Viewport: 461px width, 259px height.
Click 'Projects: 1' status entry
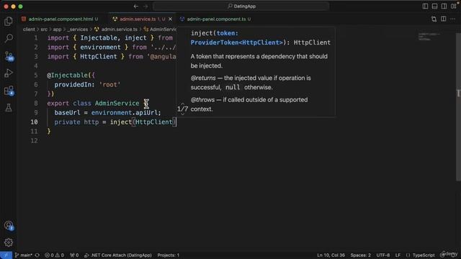pos(168,255)
